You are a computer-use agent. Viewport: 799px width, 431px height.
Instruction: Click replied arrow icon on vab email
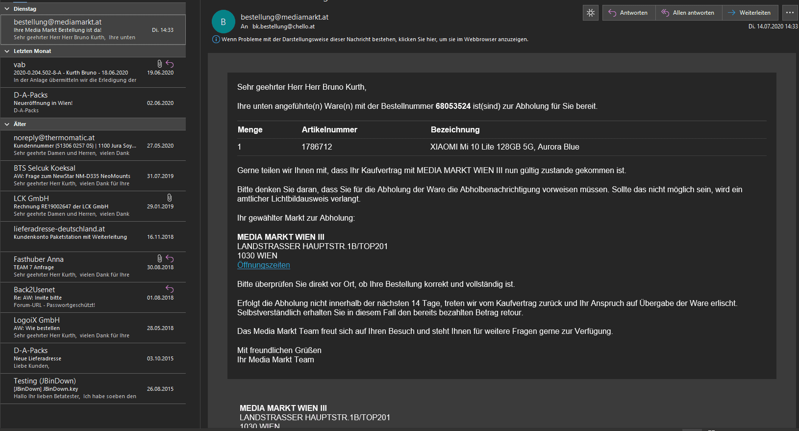point(170,64)
